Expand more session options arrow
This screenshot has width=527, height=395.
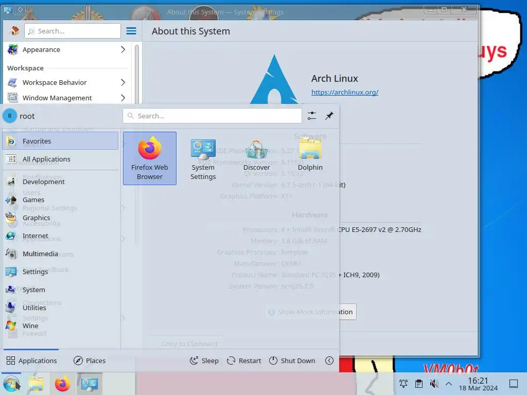click(x=329, y=361)
